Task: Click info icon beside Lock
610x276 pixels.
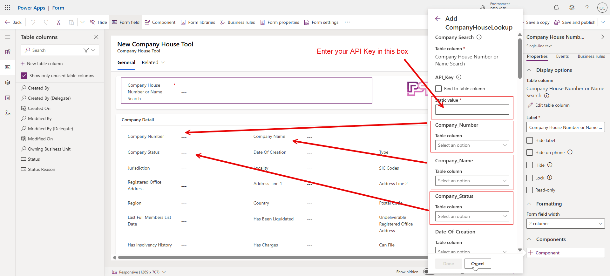Action: coord(550,178)
